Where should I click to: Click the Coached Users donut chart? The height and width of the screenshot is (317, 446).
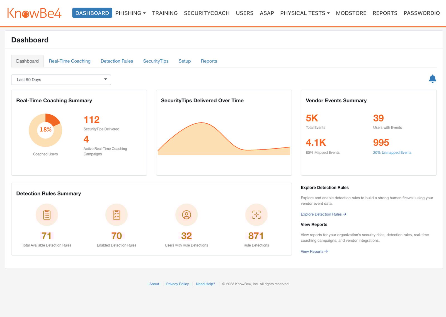45,130
